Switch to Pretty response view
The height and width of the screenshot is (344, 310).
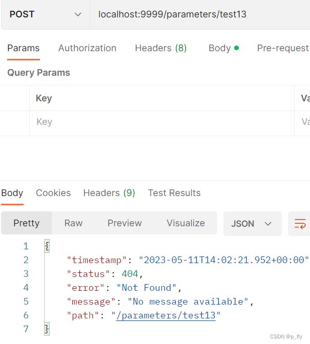pyautogui.click(x=27, y=223)
